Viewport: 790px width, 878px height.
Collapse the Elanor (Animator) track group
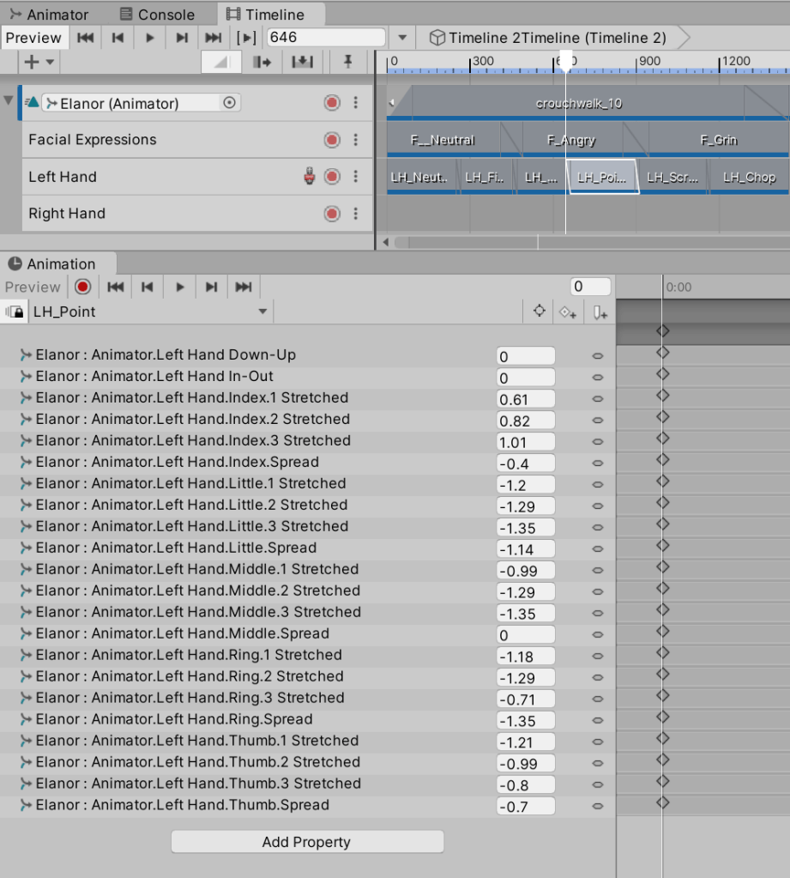9,101
